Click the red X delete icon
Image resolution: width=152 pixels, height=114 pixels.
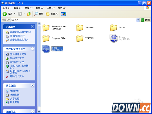7,77
